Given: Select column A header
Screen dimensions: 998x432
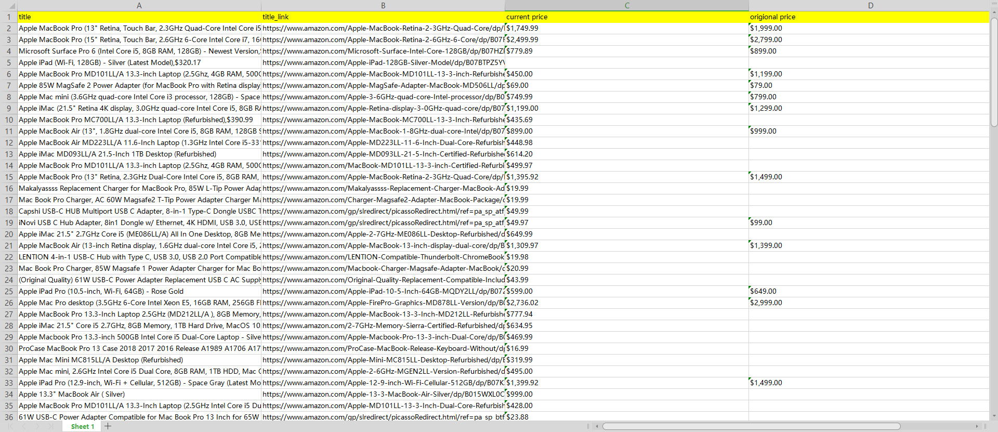Looking at the screenshot, I should point(139,6).
